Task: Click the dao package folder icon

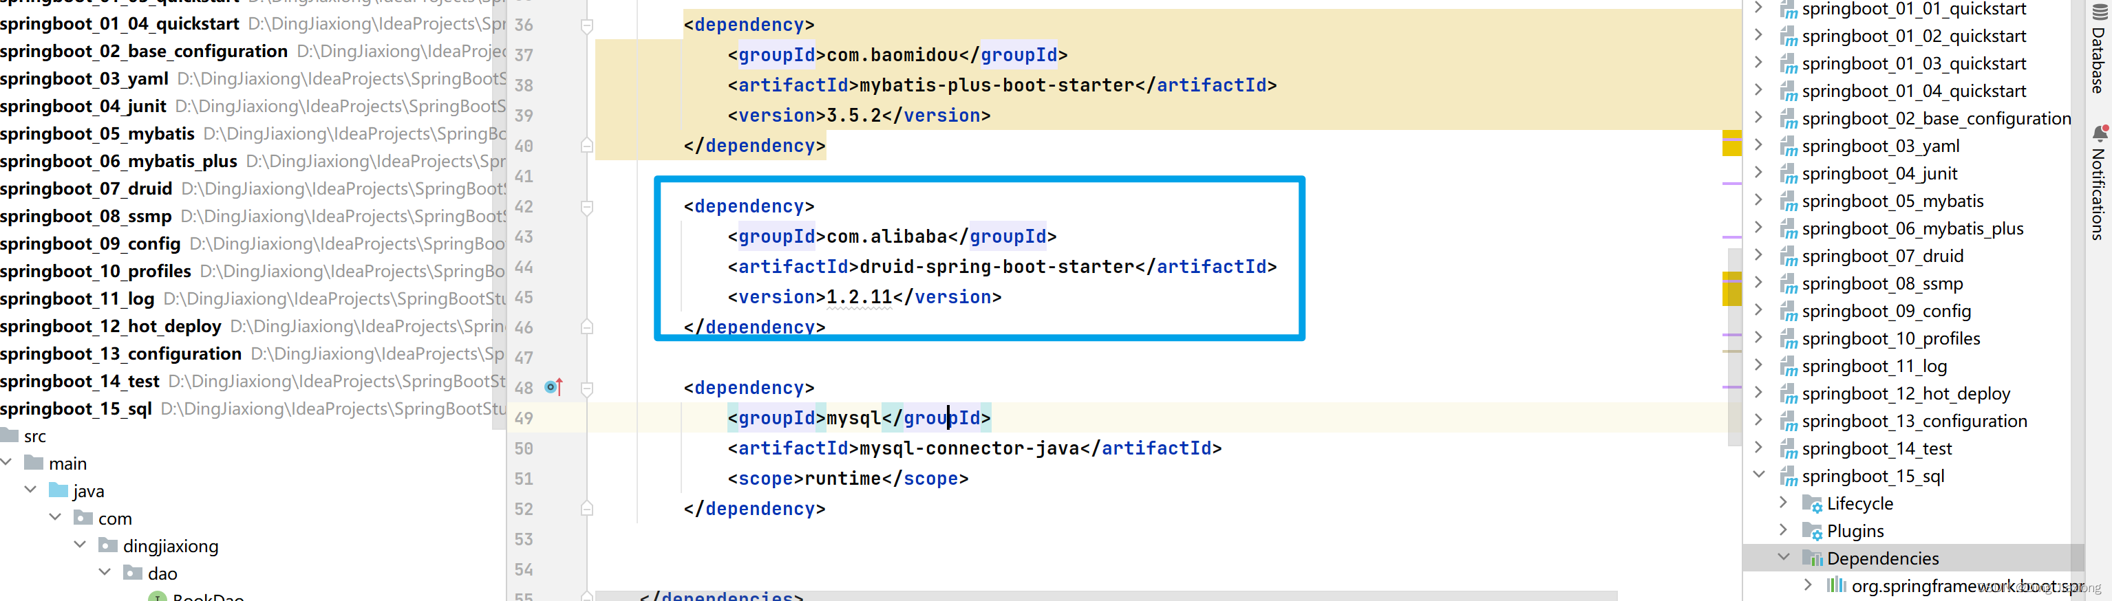Action: (133, 572)
